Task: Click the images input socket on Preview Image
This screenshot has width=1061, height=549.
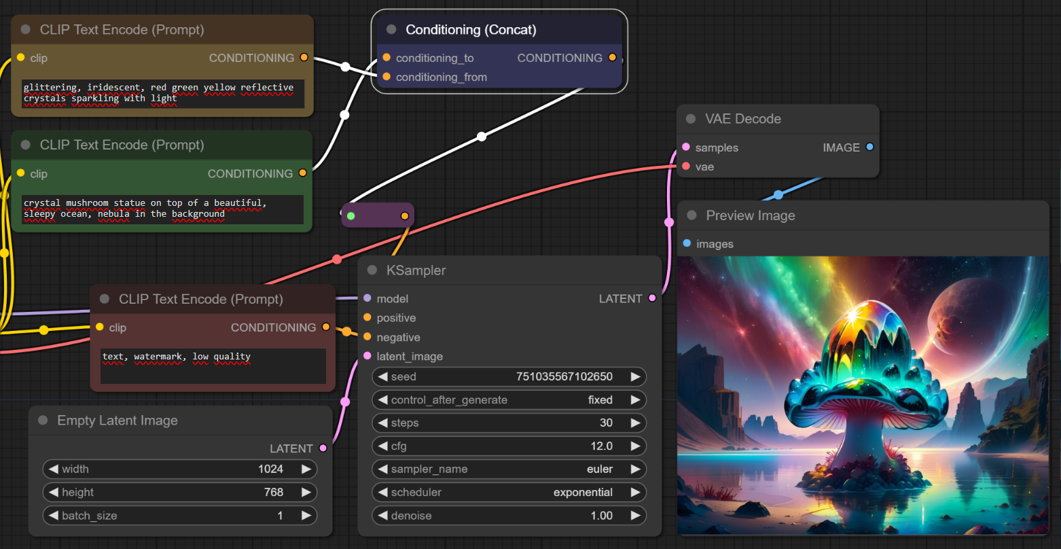Action: (687, 244)
